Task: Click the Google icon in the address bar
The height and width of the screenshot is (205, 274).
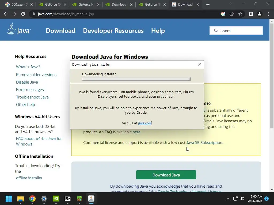Action: point(223,14)
